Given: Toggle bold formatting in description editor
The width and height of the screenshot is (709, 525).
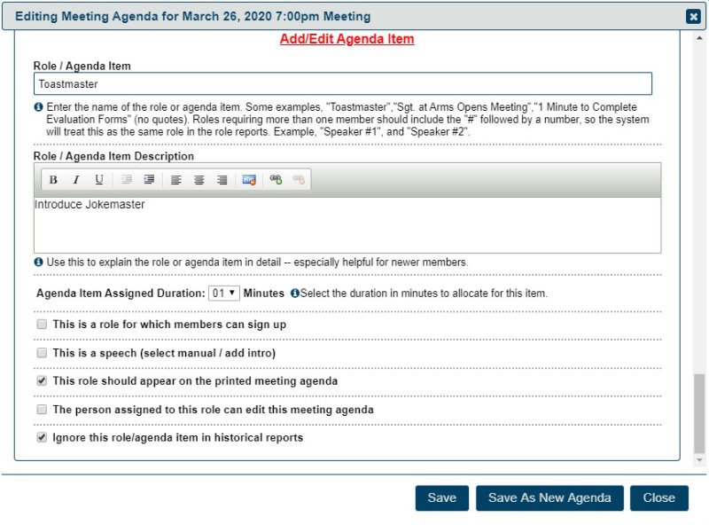Looking at the screenshot, I should [x=53, y=180].
